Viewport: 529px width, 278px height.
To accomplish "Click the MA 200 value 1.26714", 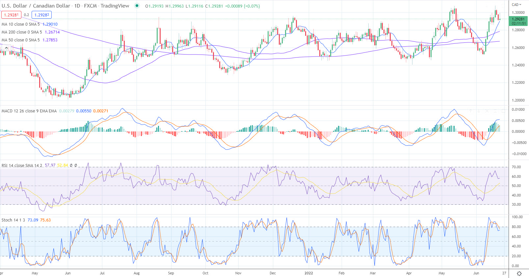I will pyautogui.click(x=52, y=32).
